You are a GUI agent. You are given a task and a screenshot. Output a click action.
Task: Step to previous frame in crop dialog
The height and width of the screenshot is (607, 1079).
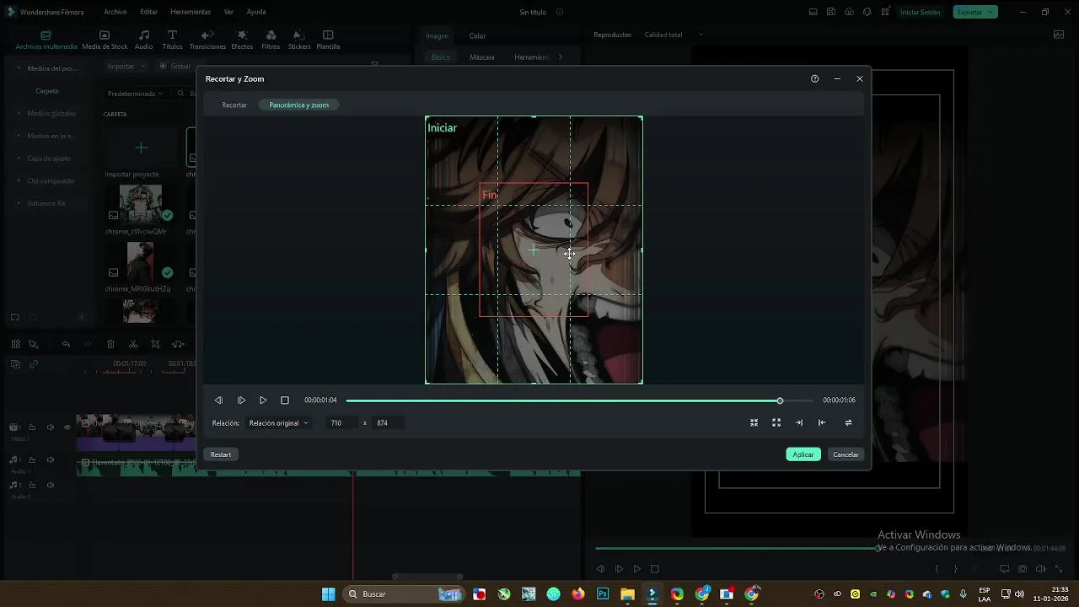pyautogui.click(x=218, y=400)
